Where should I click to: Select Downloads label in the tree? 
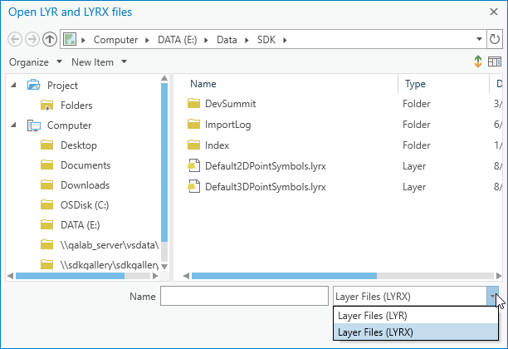pyautogui.click(x=85, y=185)
